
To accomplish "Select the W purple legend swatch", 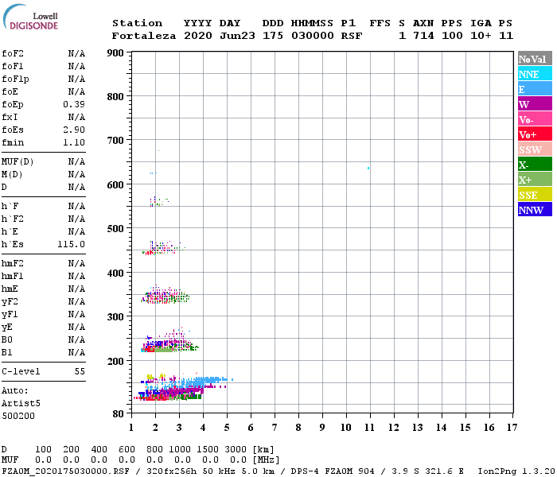I will pyautogui.click(x=535, y=103).
